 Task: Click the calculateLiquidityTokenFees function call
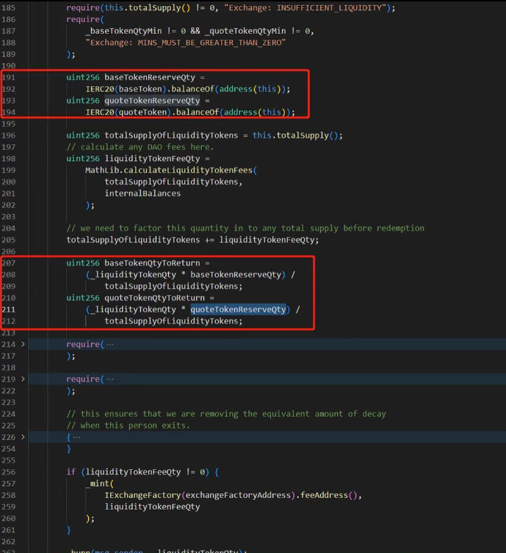point(187,170)
